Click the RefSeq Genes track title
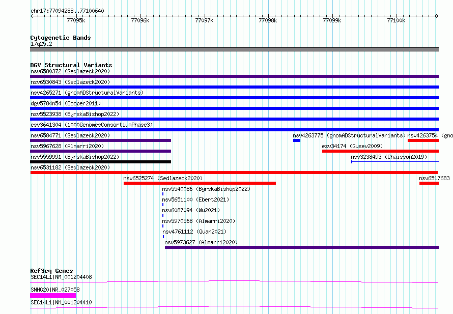This screenshot has height=314, width=453. 51,271
